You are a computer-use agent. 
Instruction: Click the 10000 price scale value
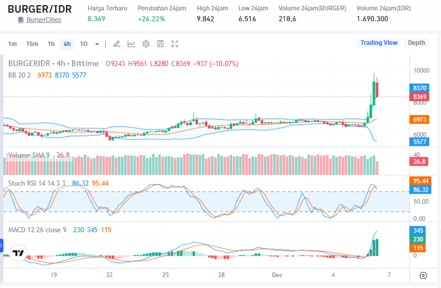click(421, 71)
